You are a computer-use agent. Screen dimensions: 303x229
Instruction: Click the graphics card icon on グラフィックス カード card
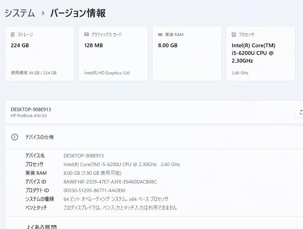[x=86, y=34]
